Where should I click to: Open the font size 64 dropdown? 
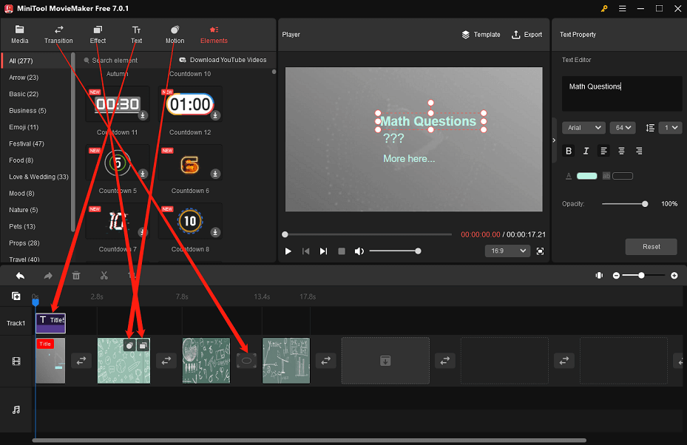point(623,128)
